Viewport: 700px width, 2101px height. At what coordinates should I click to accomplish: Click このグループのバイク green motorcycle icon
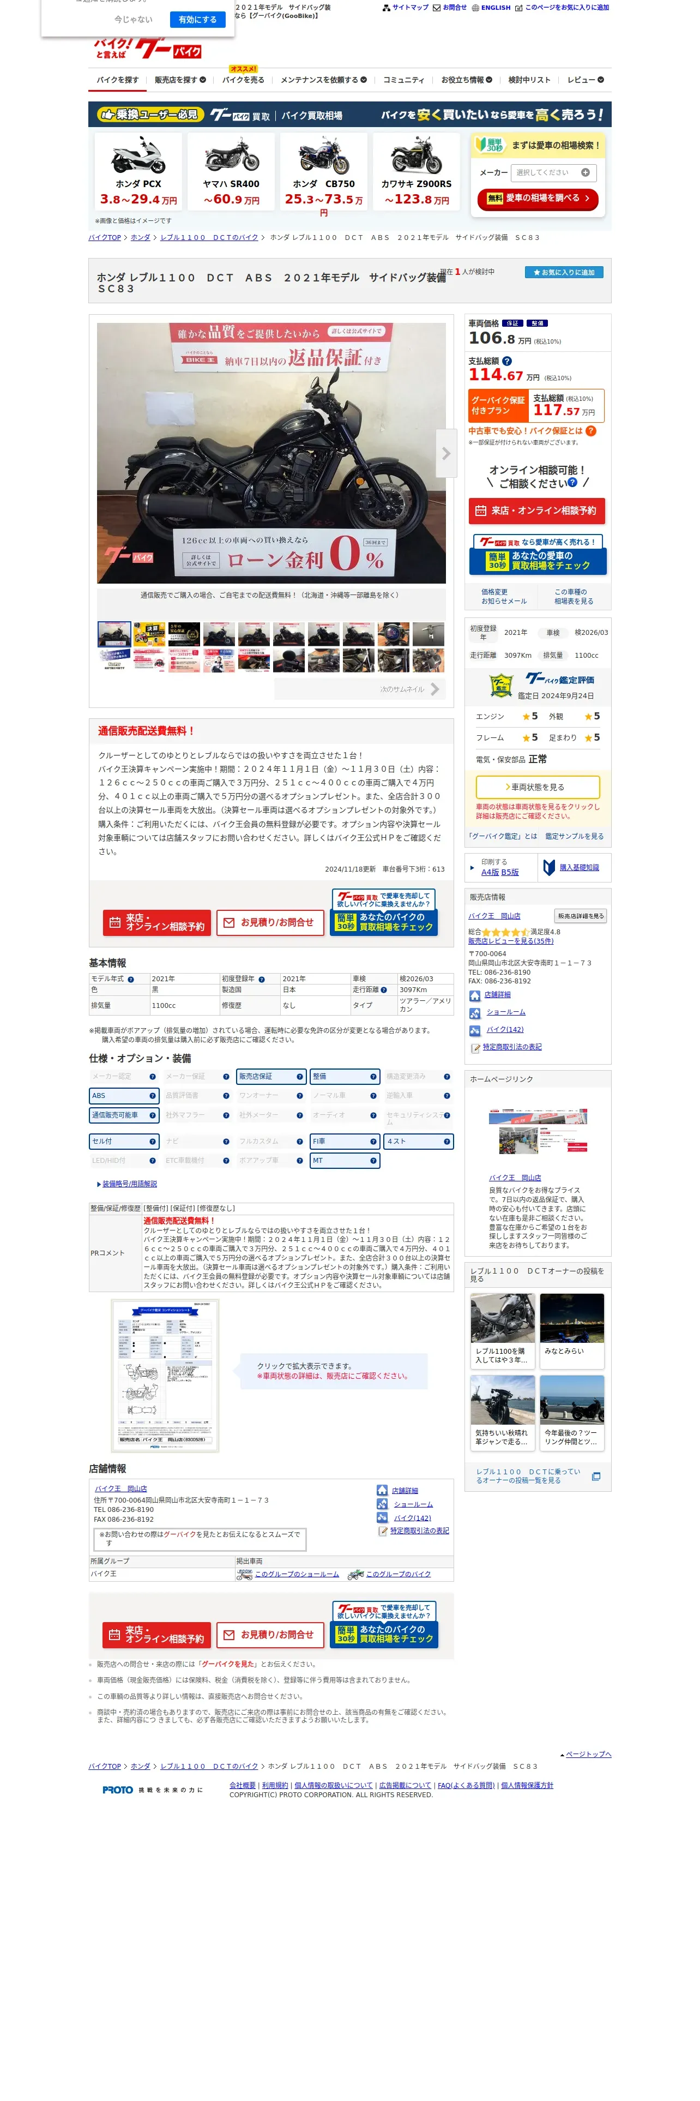(355, 1574)
